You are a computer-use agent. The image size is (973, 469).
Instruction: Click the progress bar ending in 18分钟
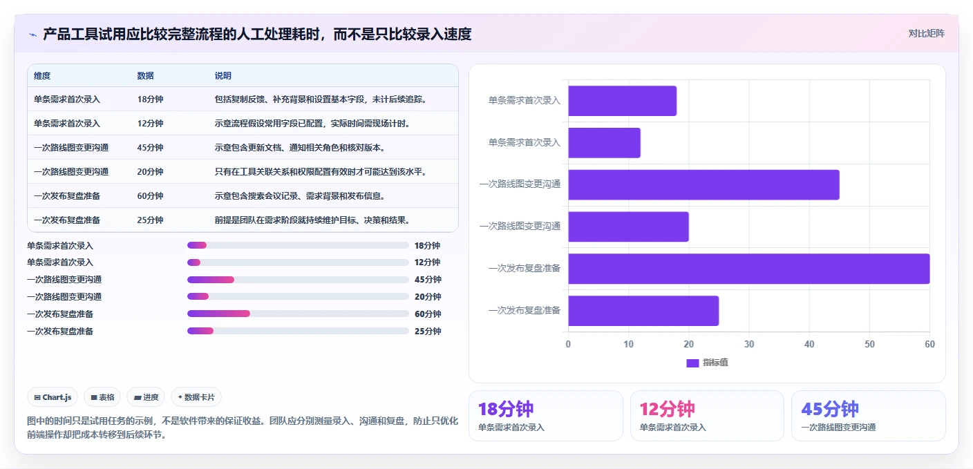click(x=298, y=245)
